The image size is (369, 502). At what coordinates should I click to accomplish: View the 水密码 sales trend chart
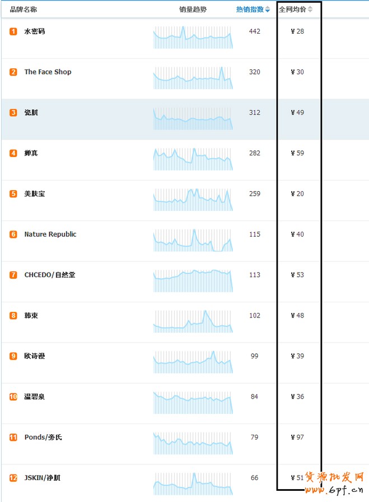[193, 37]
